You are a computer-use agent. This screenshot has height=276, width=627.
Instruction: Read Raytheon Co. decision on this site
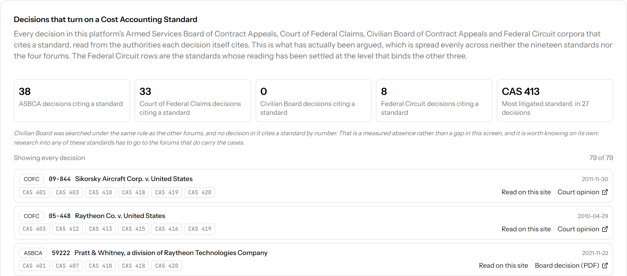pyautogui.click(x=526, y=229)
